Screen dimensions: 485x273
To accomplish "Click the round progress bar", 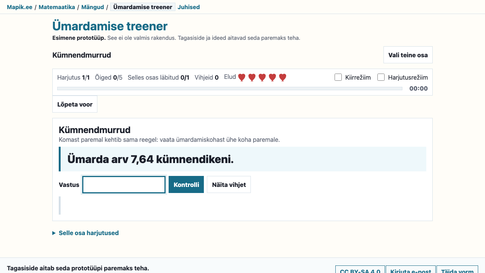I will coord(230,89).
